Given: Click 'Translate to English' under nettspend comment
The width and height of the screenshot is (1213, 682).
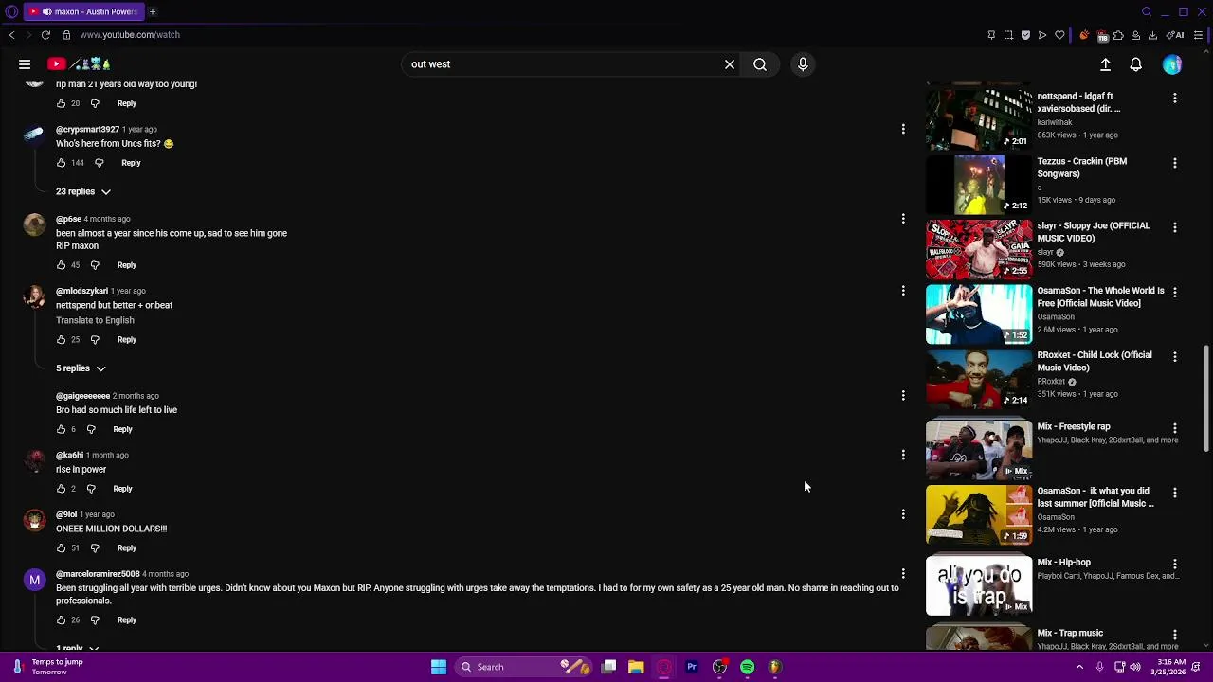Looking at the screenshot, I should (x=95, y=320).
